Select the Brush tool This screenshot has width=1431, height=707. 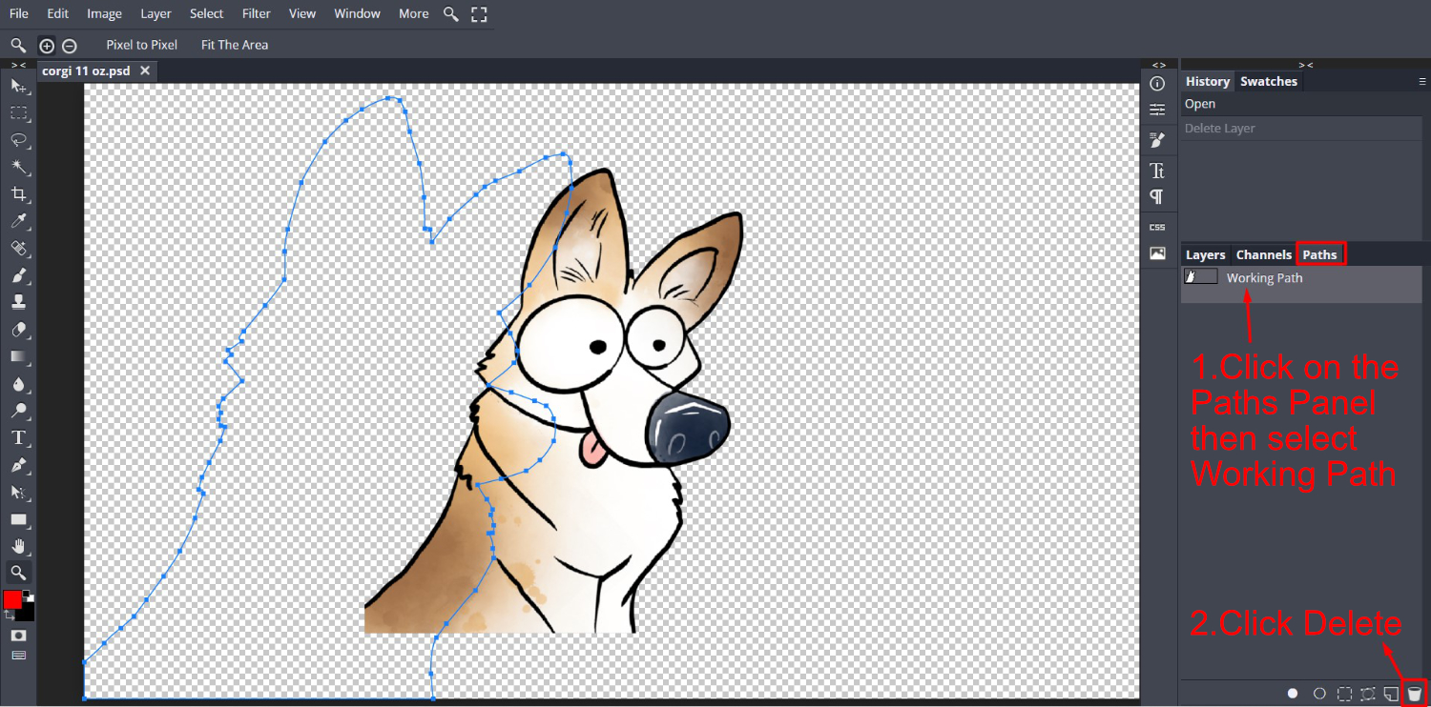click(x=18, y=275)
